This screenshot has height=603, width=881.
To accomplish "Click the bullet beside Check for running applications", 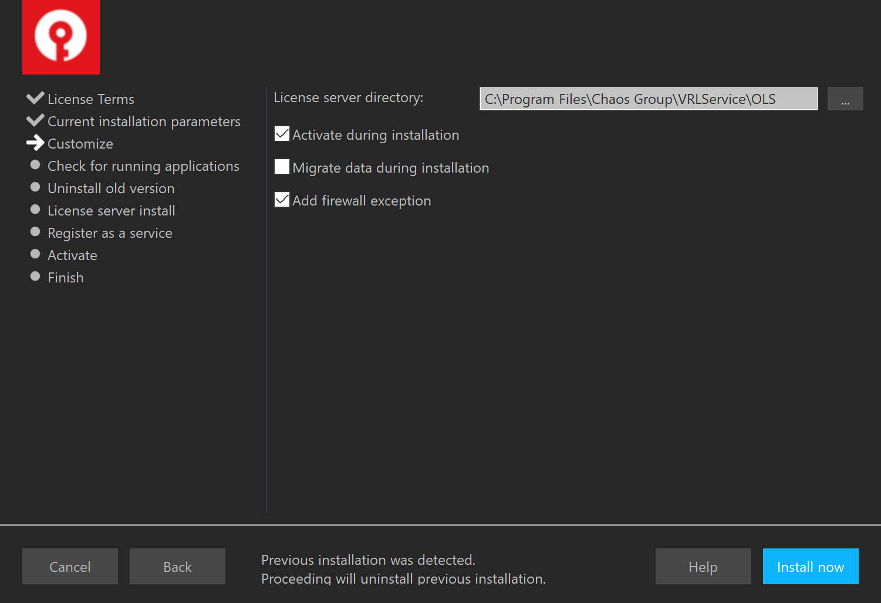I will tap(36, 164).
